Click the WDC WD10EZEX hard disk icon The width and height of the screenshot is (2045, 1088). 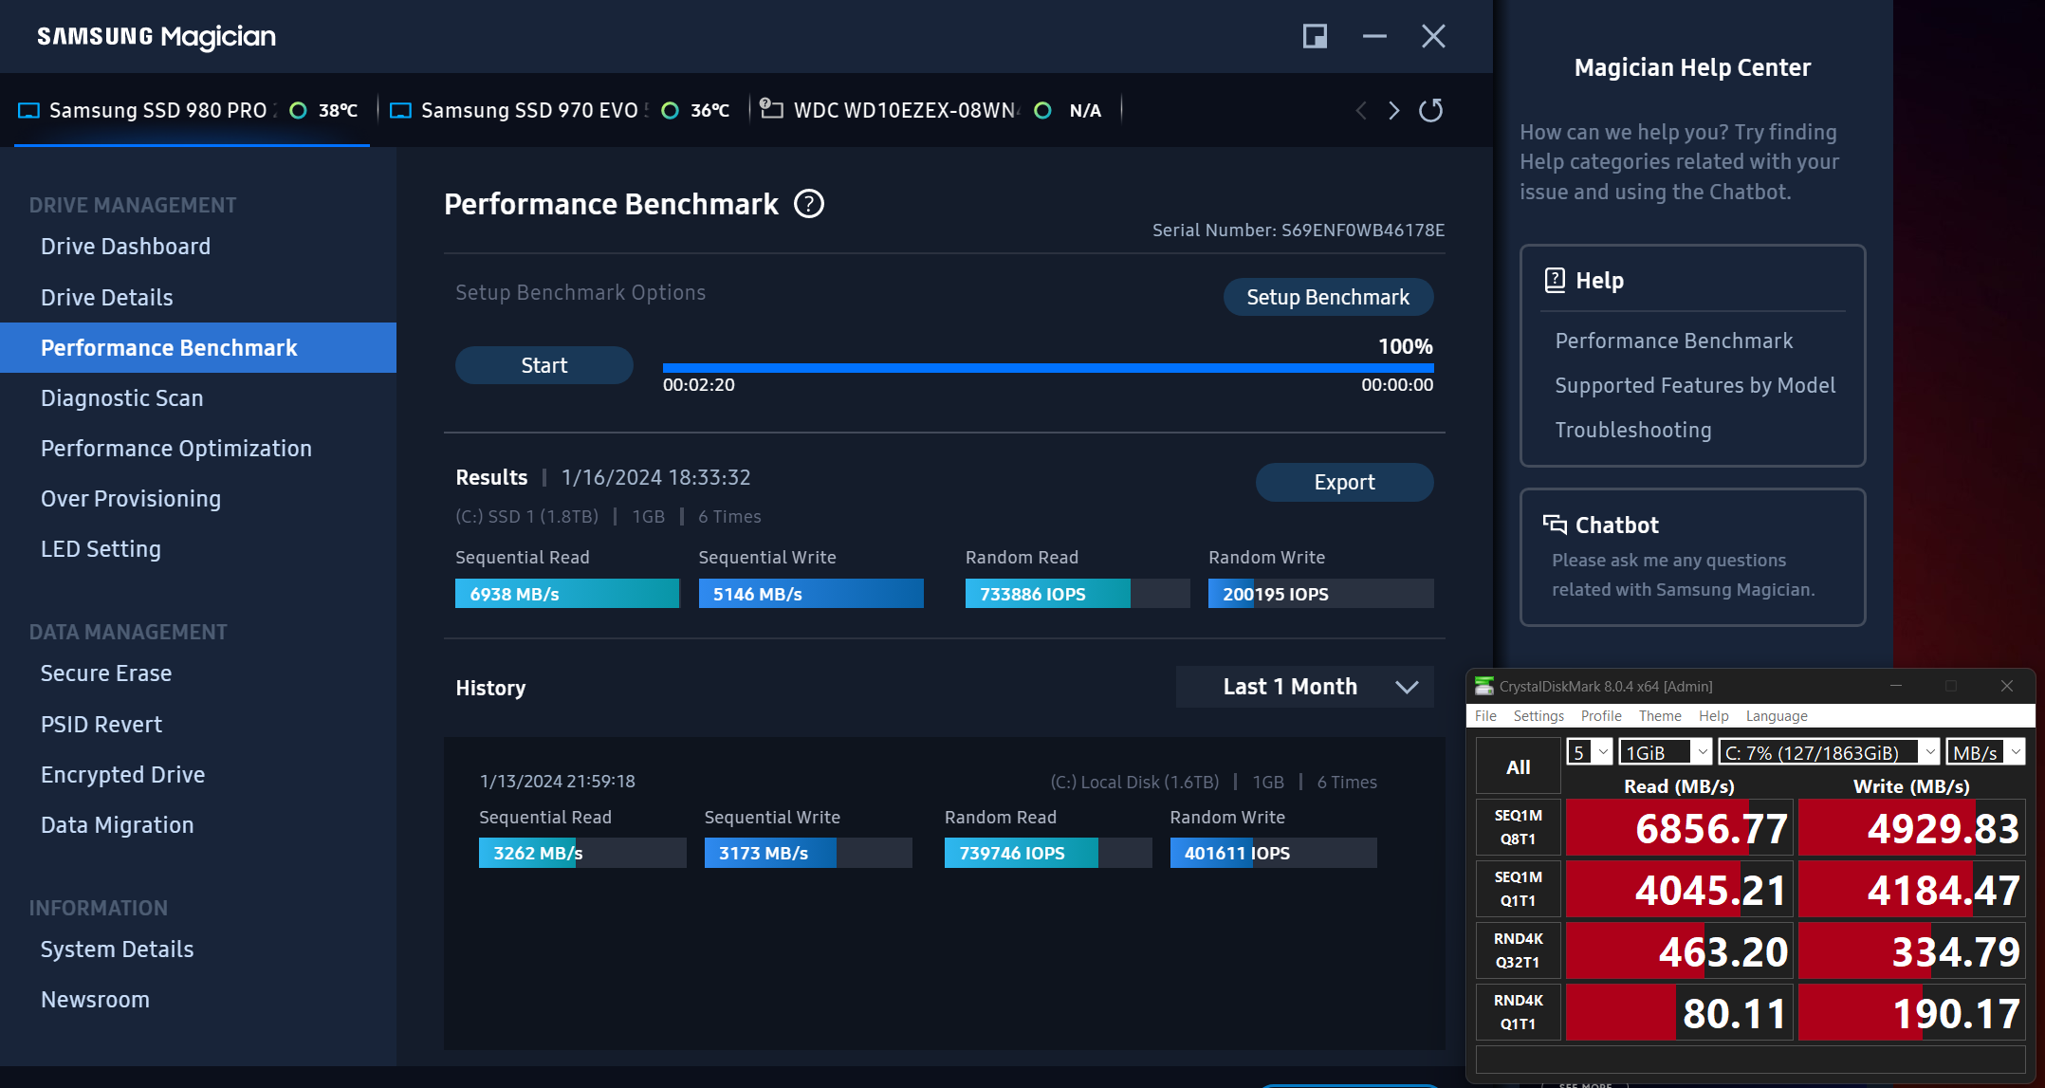tap(771, 109)
